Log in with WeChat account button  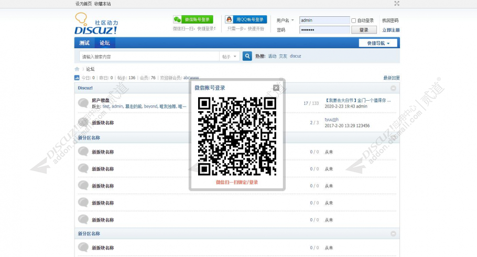[193, 19]
